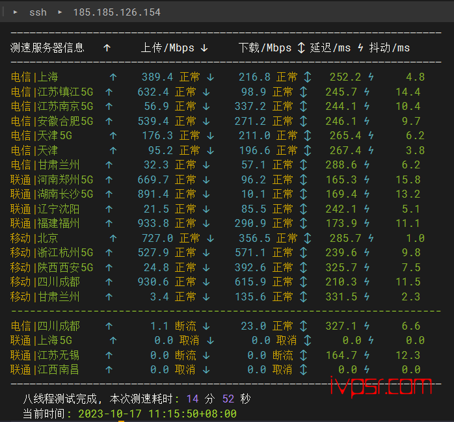Click the download value 135.6
The width and height of the screenshot is (454, 422).
[x=250, y=297]
